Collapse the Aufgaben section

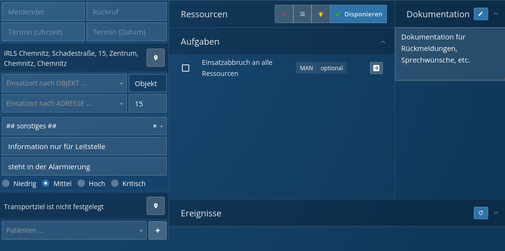(x=383, y=42)
